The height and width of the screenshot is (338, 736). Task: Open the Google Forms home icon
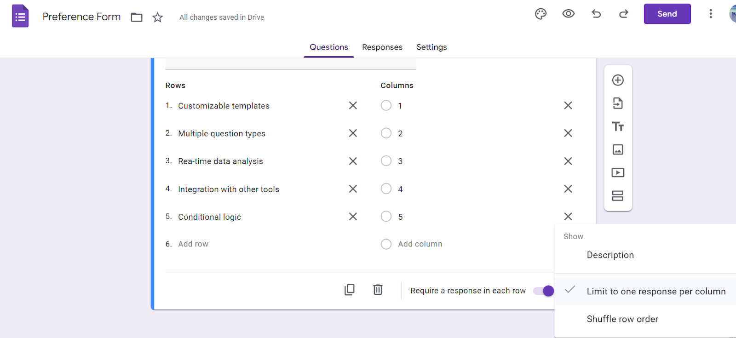(x=20, y=16)
